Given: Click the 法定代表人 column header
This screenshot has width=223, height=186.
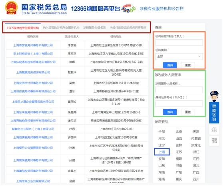Looking at the screenshot, I should [x=72, y=37].
